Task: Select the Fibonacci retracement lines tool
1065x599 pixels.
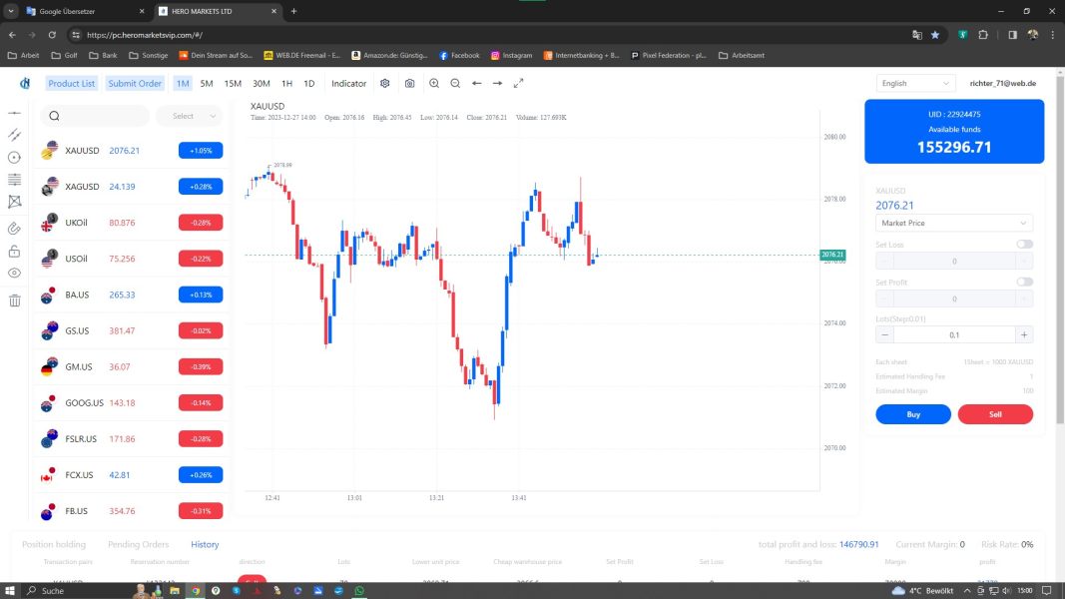Action: (14, 180)
